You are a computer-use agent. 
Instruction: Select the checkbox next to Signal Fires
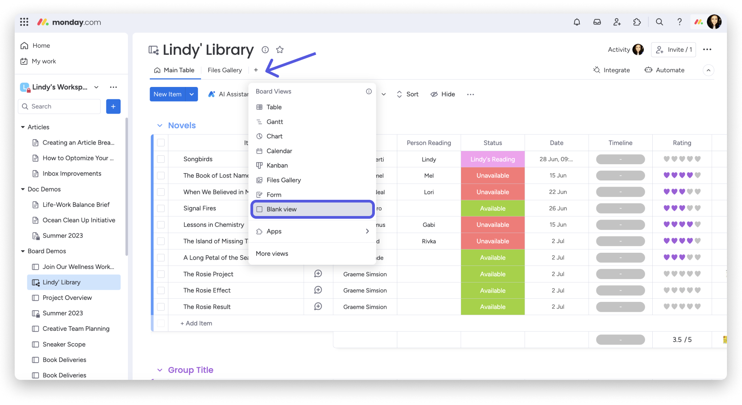(161, 208)
